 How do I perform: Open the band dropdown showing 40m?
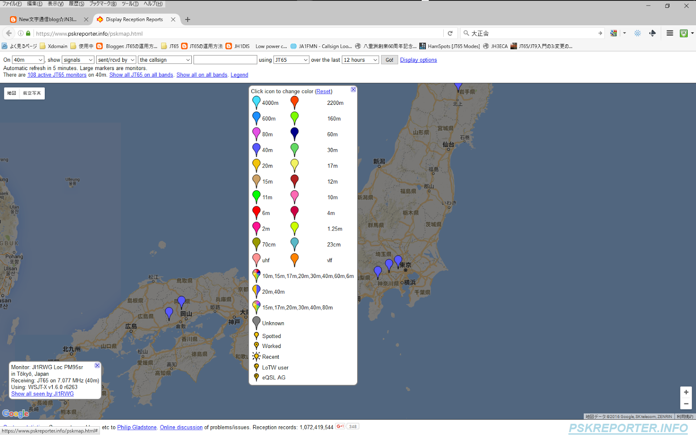(x=27, y=60)
